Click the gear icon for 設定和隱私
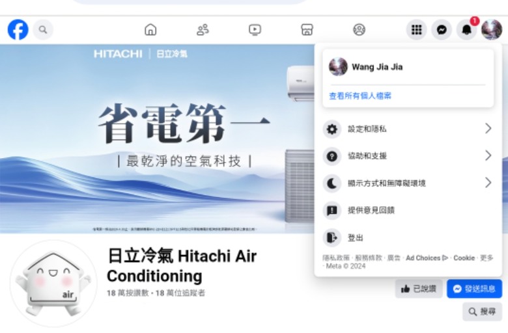 click(x=332, y=129)
